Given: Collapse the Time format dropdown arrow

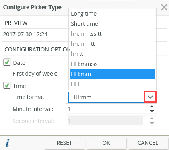Looking at the screenshot, I should pyautogui.click(x=150, y=97).
